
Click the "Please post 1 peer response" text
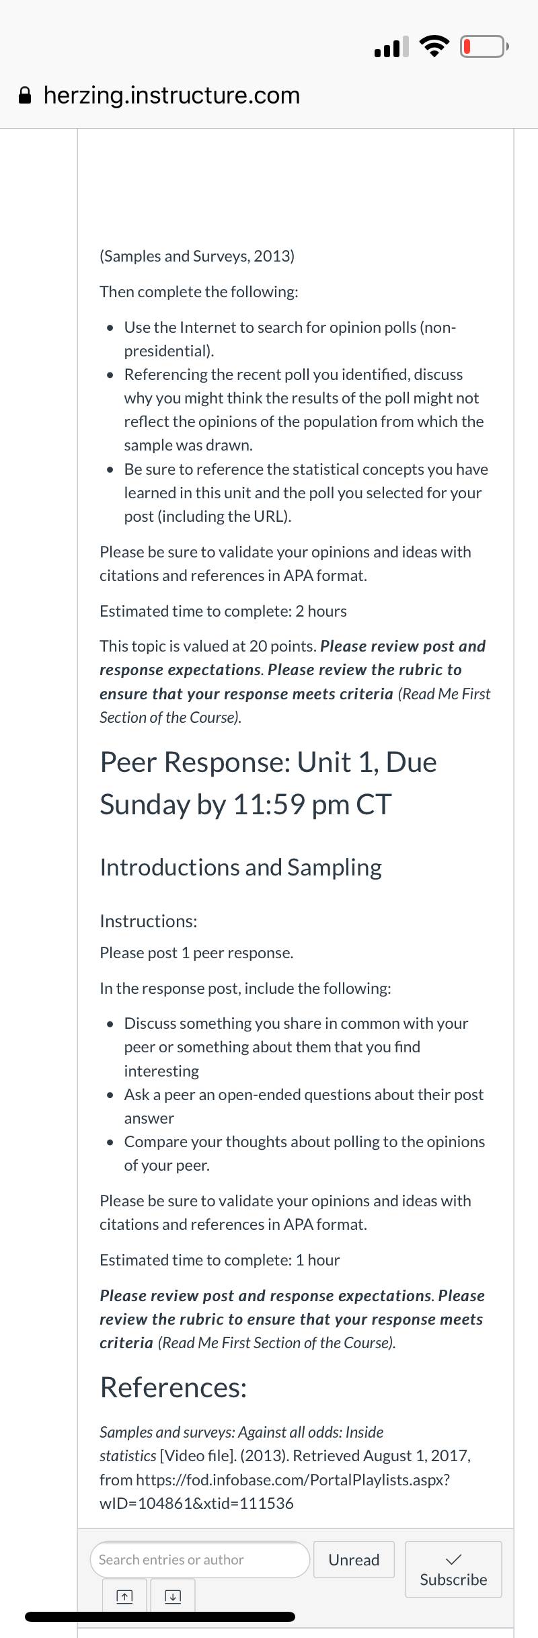pos(196,953)
